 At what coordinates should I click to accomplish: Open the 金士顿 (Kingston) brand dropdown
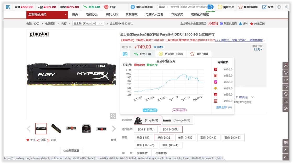(x=88, y=24)
